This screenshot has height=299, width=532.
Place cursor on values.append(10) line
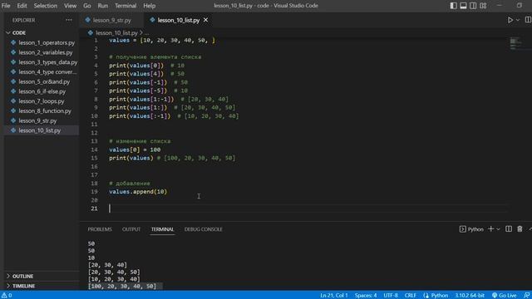click(138, 192)
